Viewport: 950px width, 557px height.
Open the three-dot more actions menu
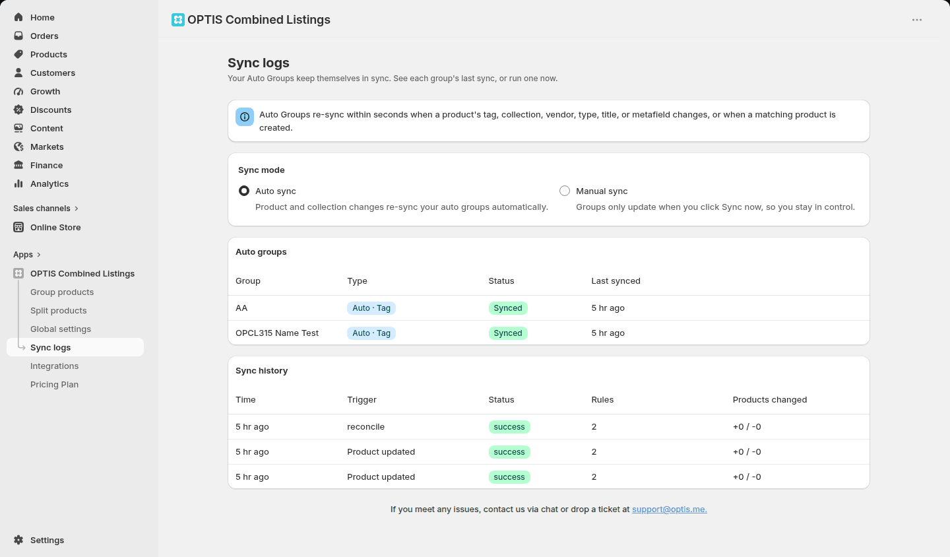point(917,20)
